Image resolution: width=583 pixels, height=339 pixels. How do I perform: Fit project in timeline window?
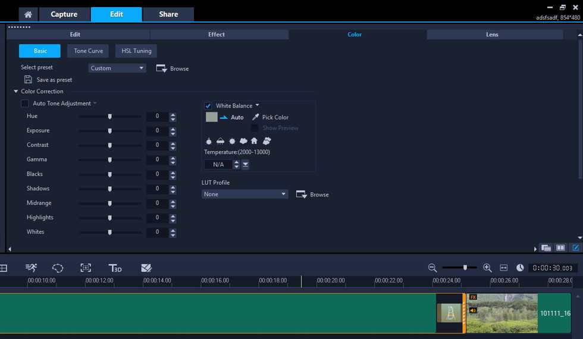pos(503,268)
